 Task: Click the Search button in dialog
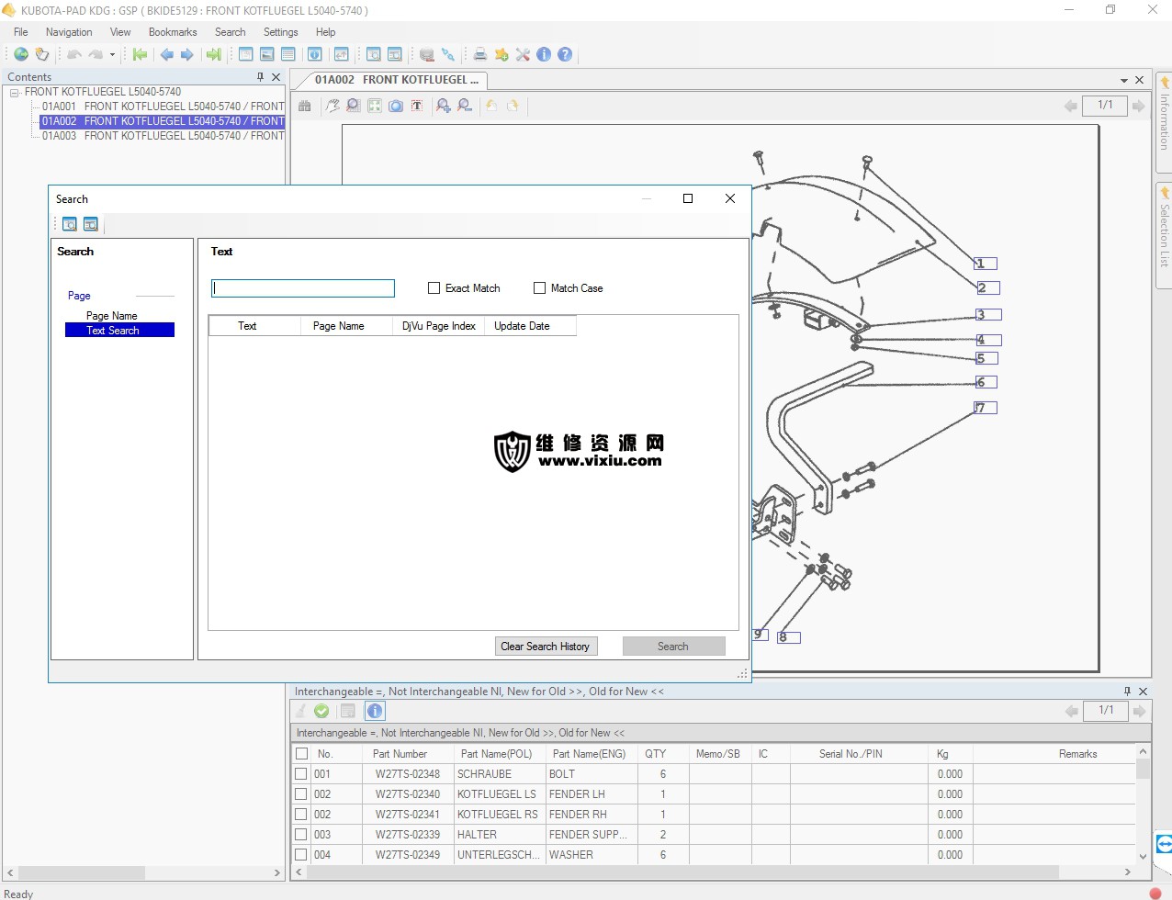point(673,647)
